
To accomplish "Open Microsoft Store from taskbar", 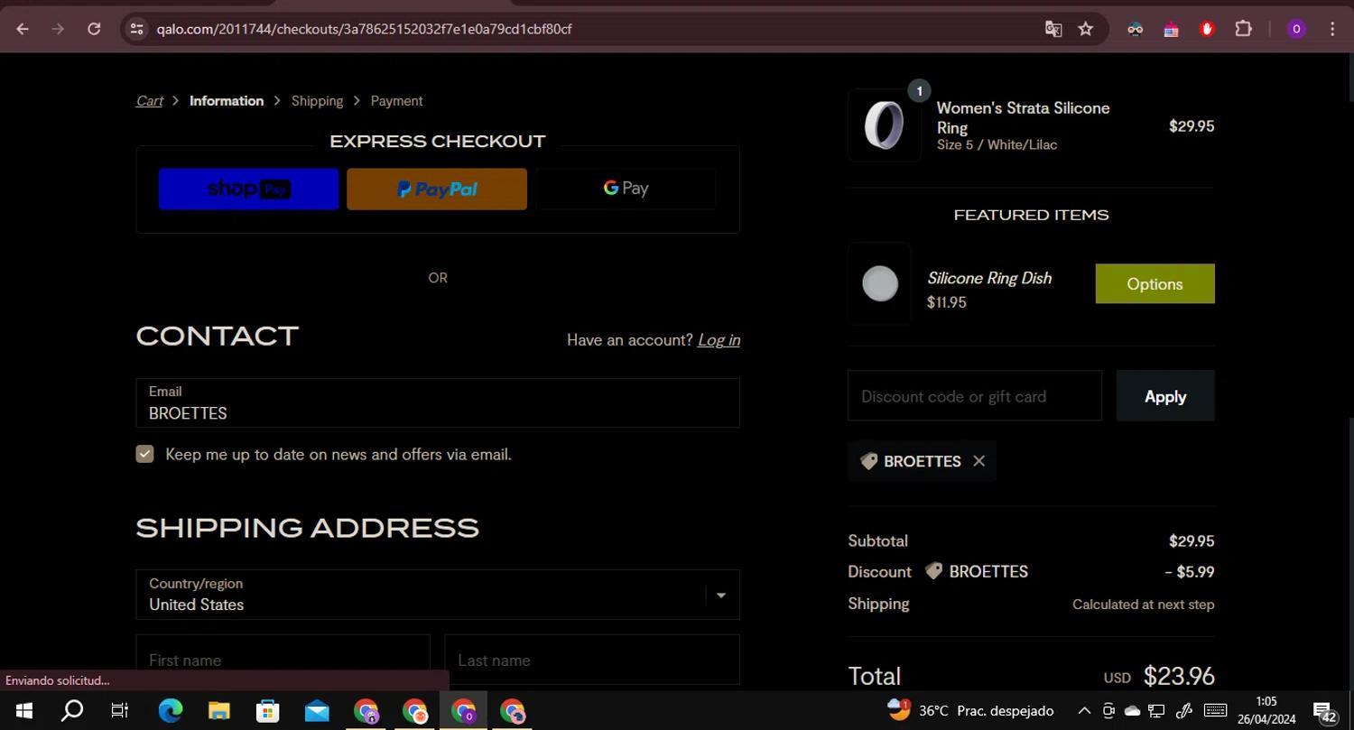I will coord(268,711).
